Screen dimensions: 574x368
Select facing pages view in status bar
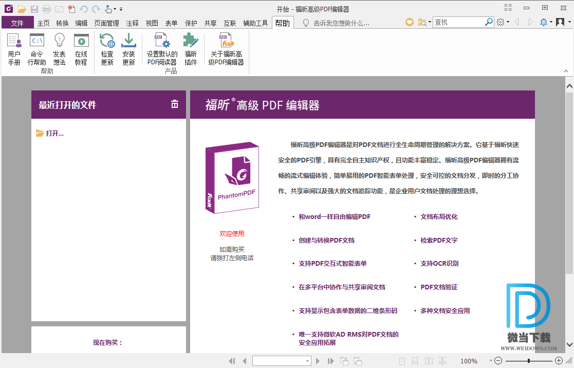[x=428, y=361]
